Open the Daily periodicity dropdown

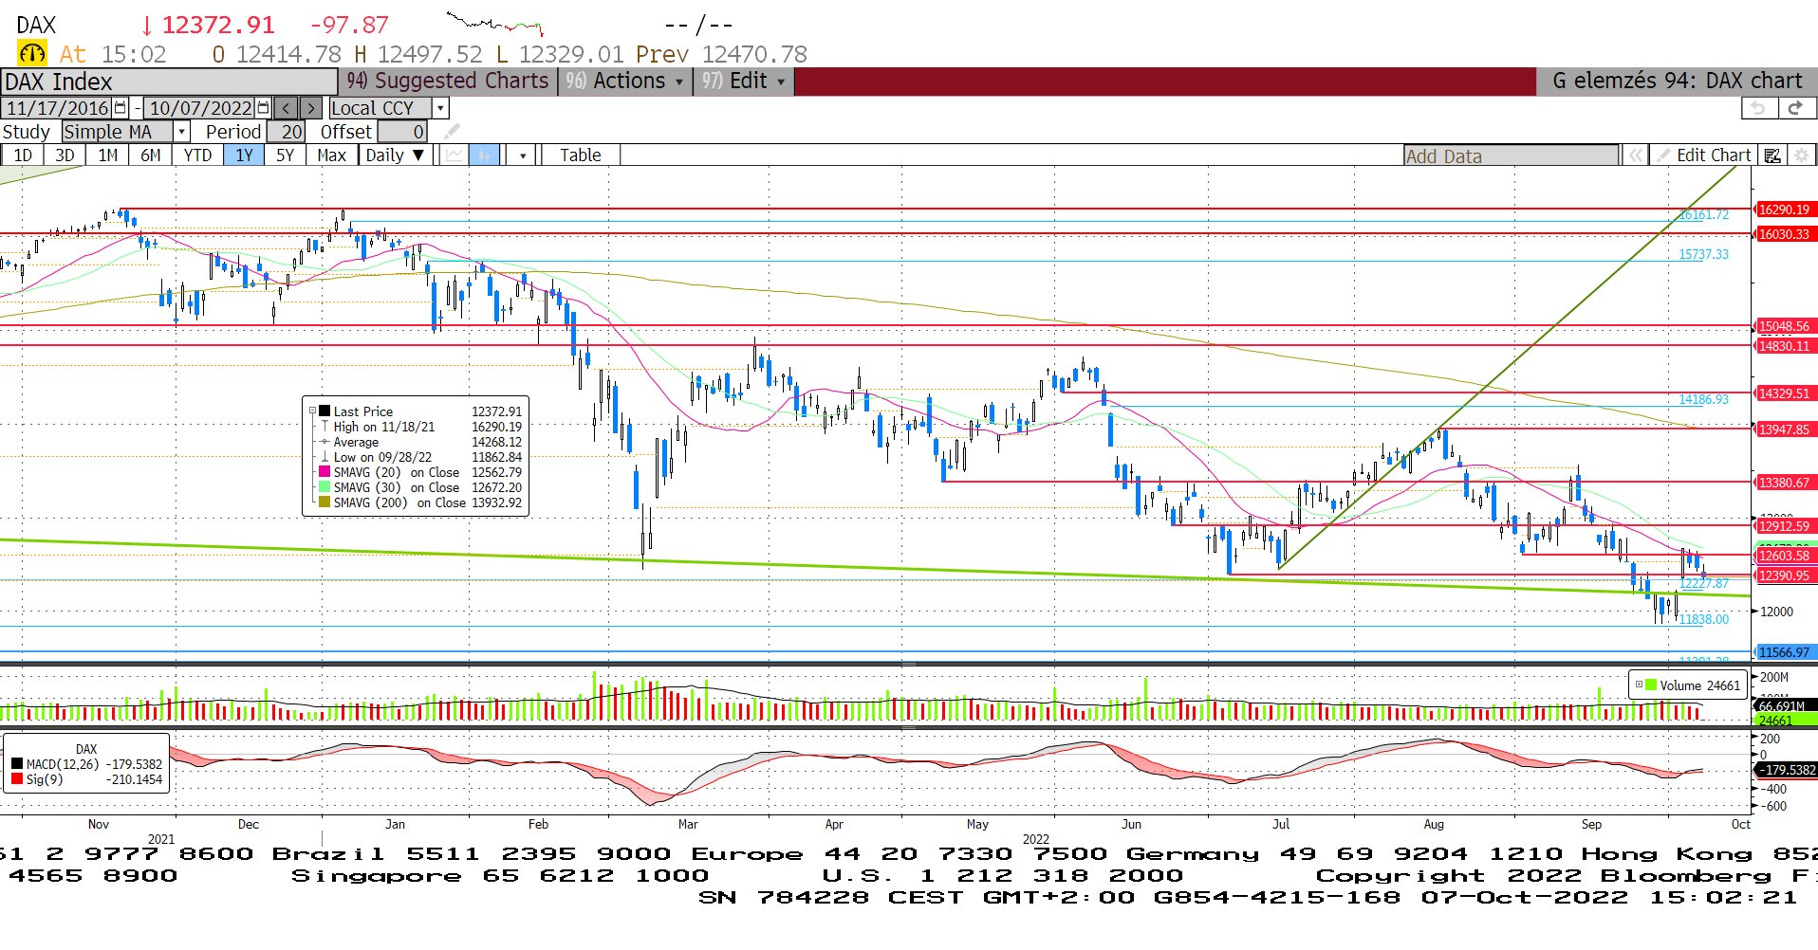tap(395, 155)
